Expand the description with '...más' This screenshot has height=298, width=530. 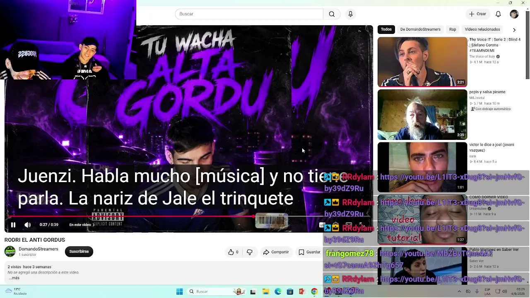pos(14,278)
